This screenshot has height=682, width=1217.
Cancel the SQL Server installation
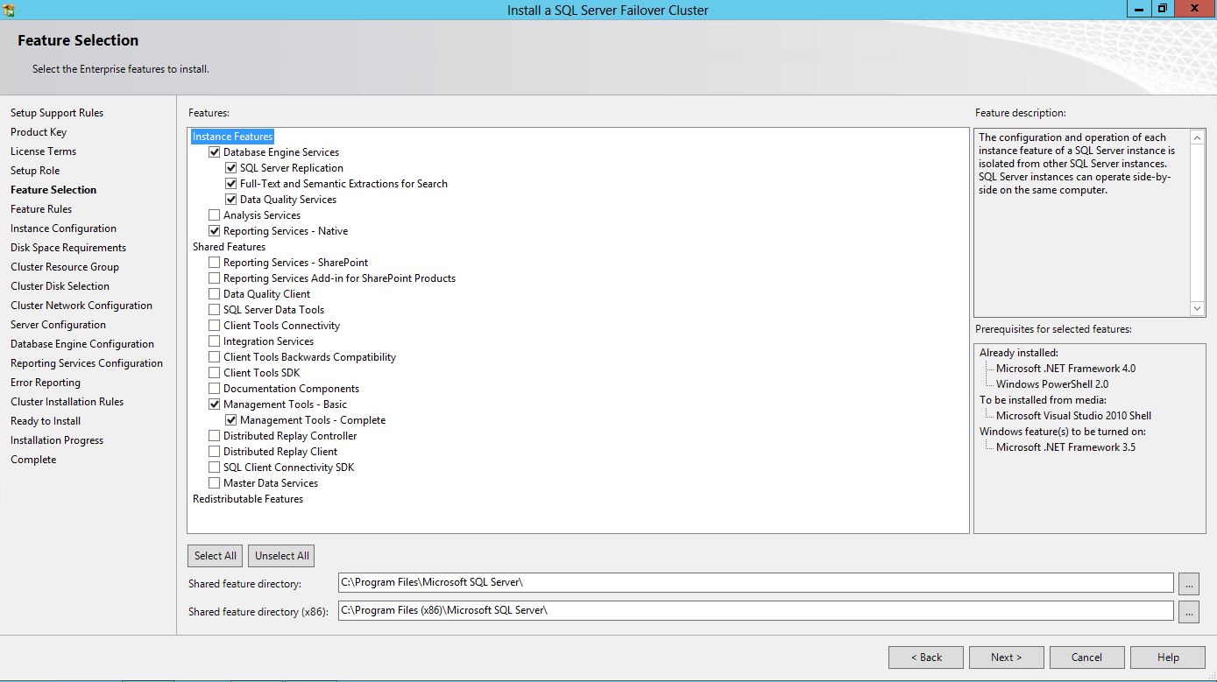[x=1087, y=657]
